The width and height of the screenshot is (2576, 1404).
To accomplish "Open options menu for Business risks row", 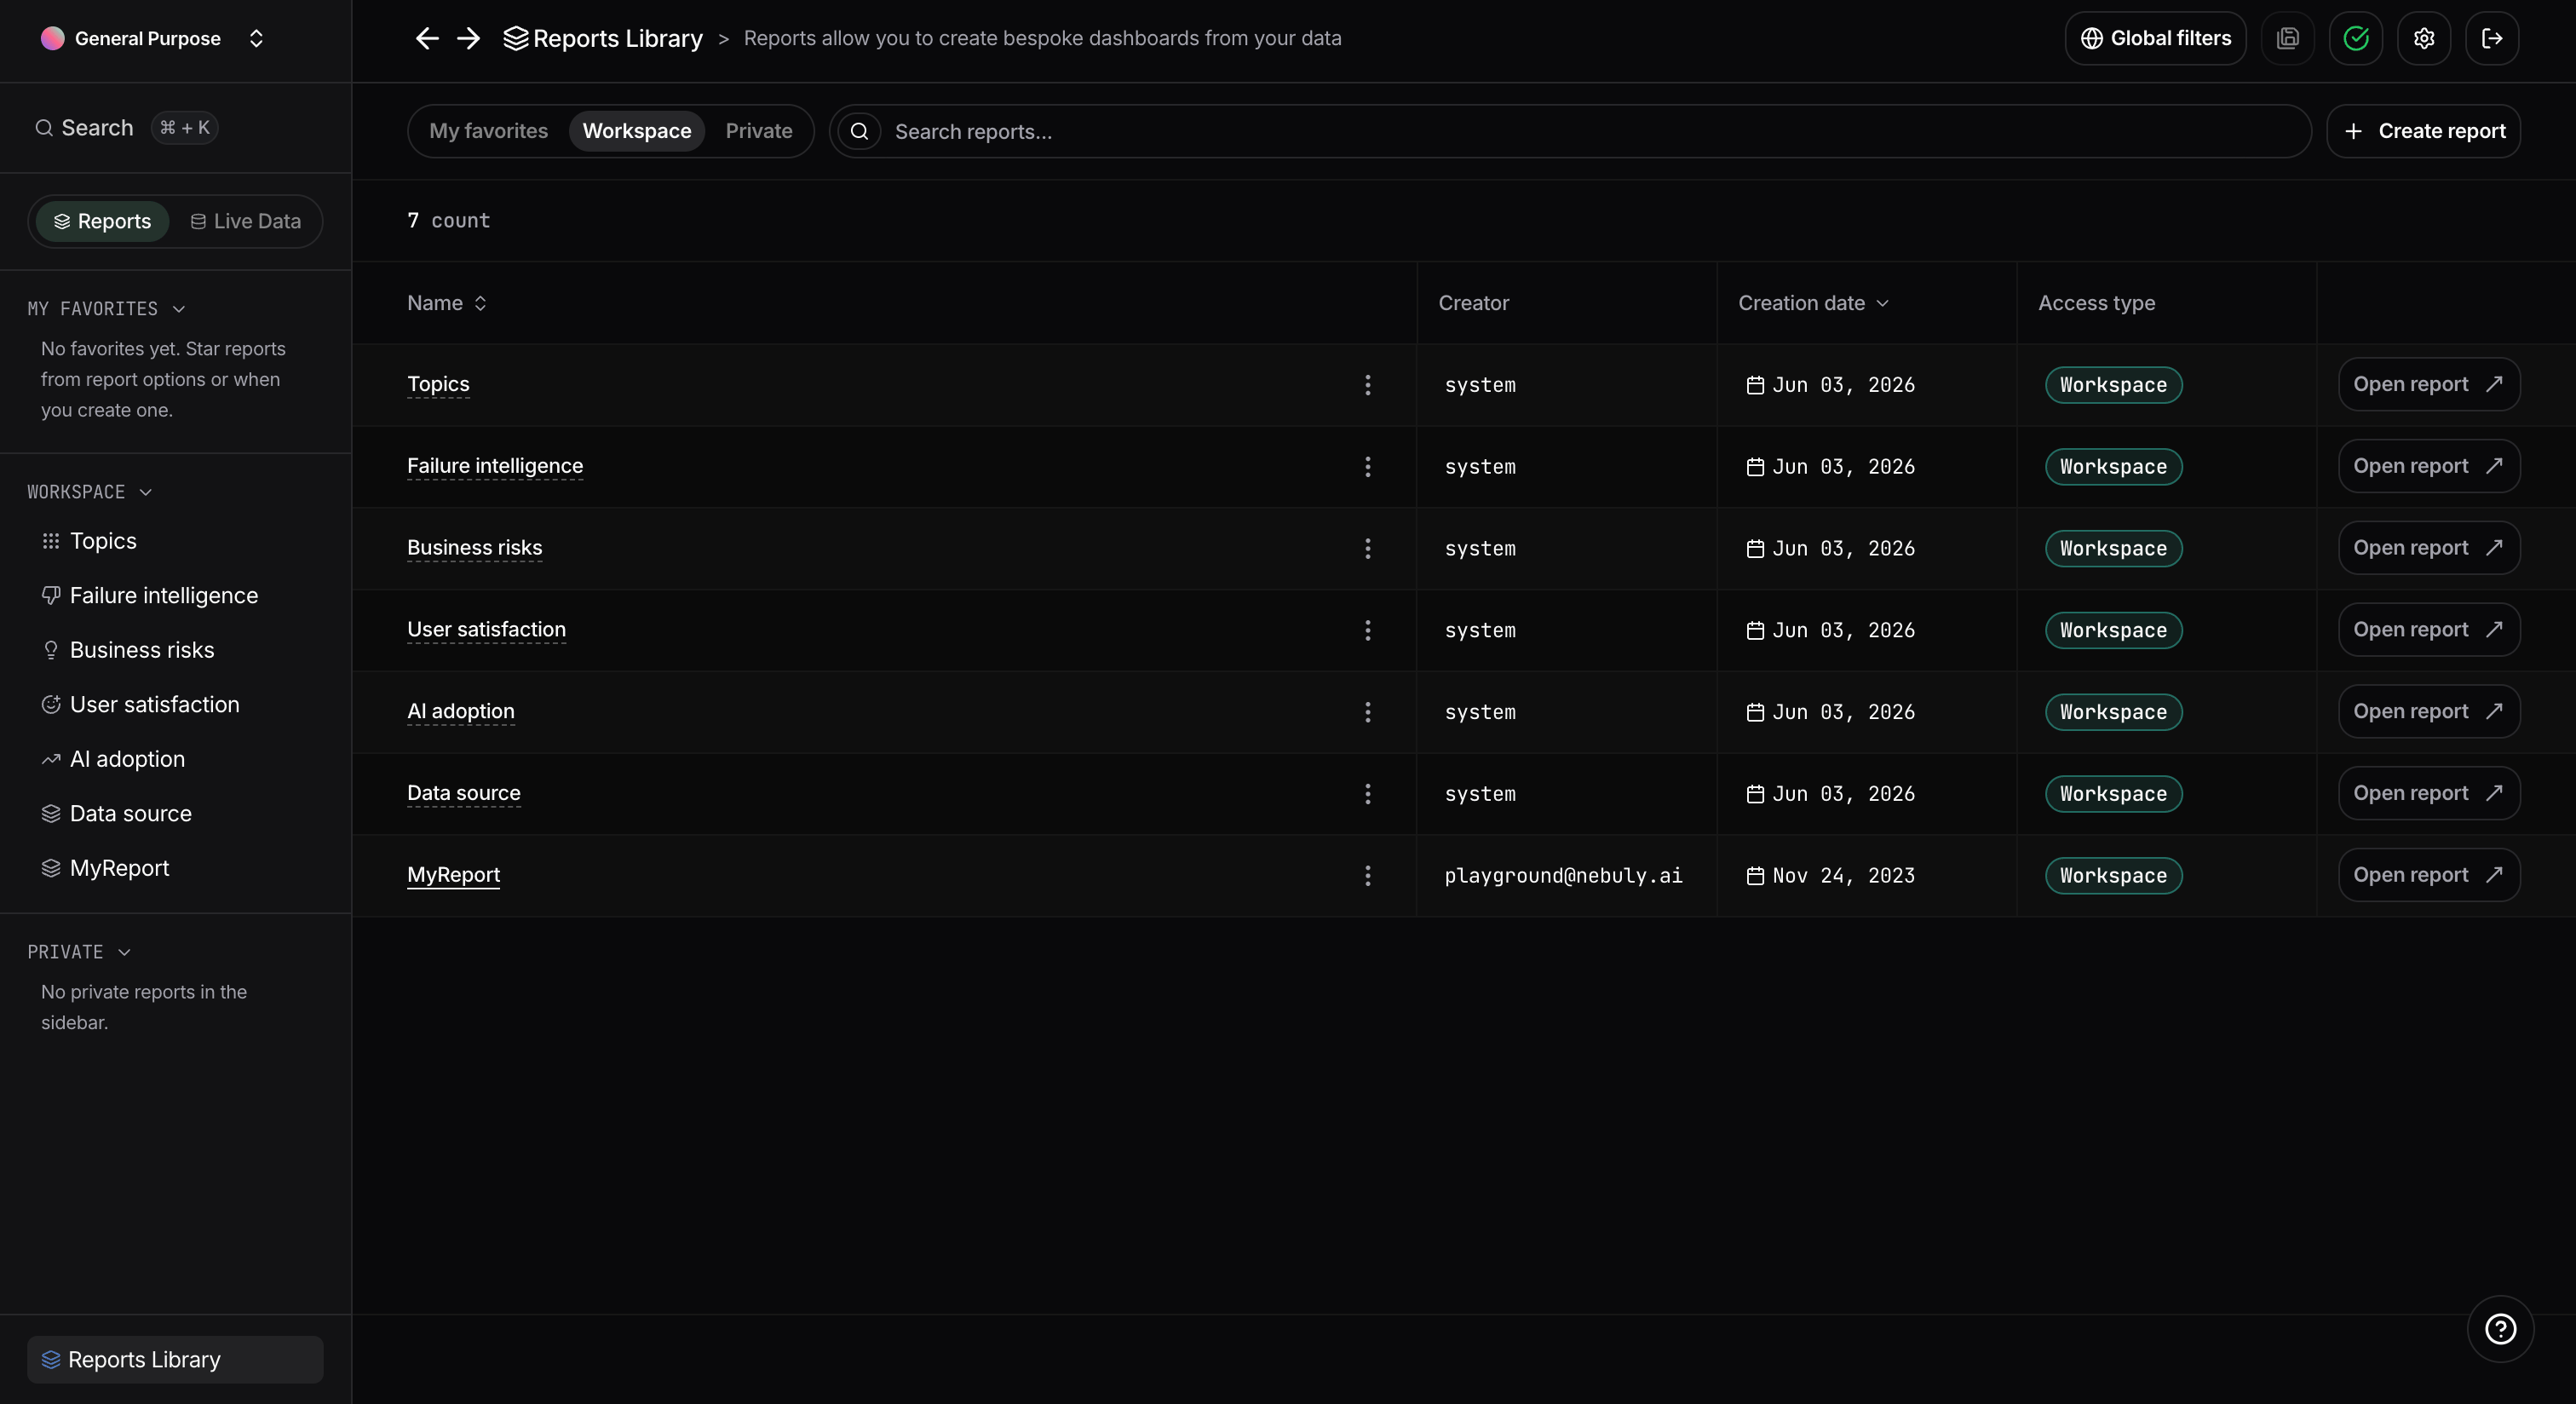I will [1367, 548].
